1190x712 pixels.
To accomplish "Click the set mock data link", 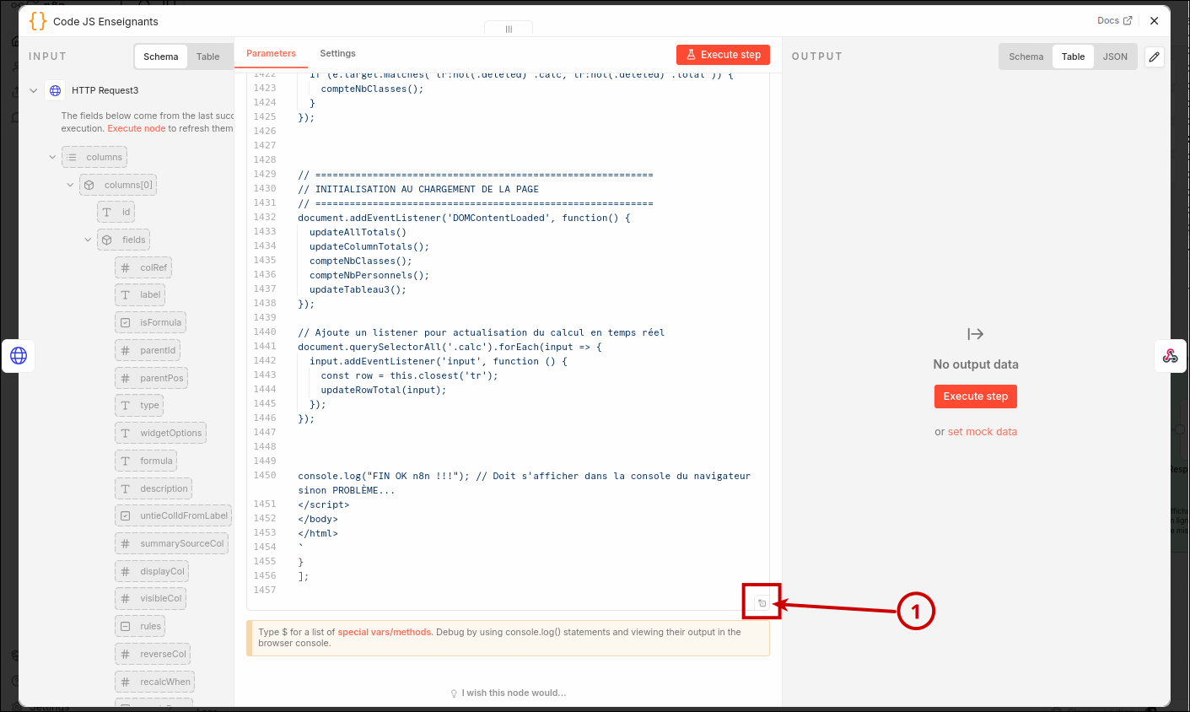I will (x=983, y=432).
